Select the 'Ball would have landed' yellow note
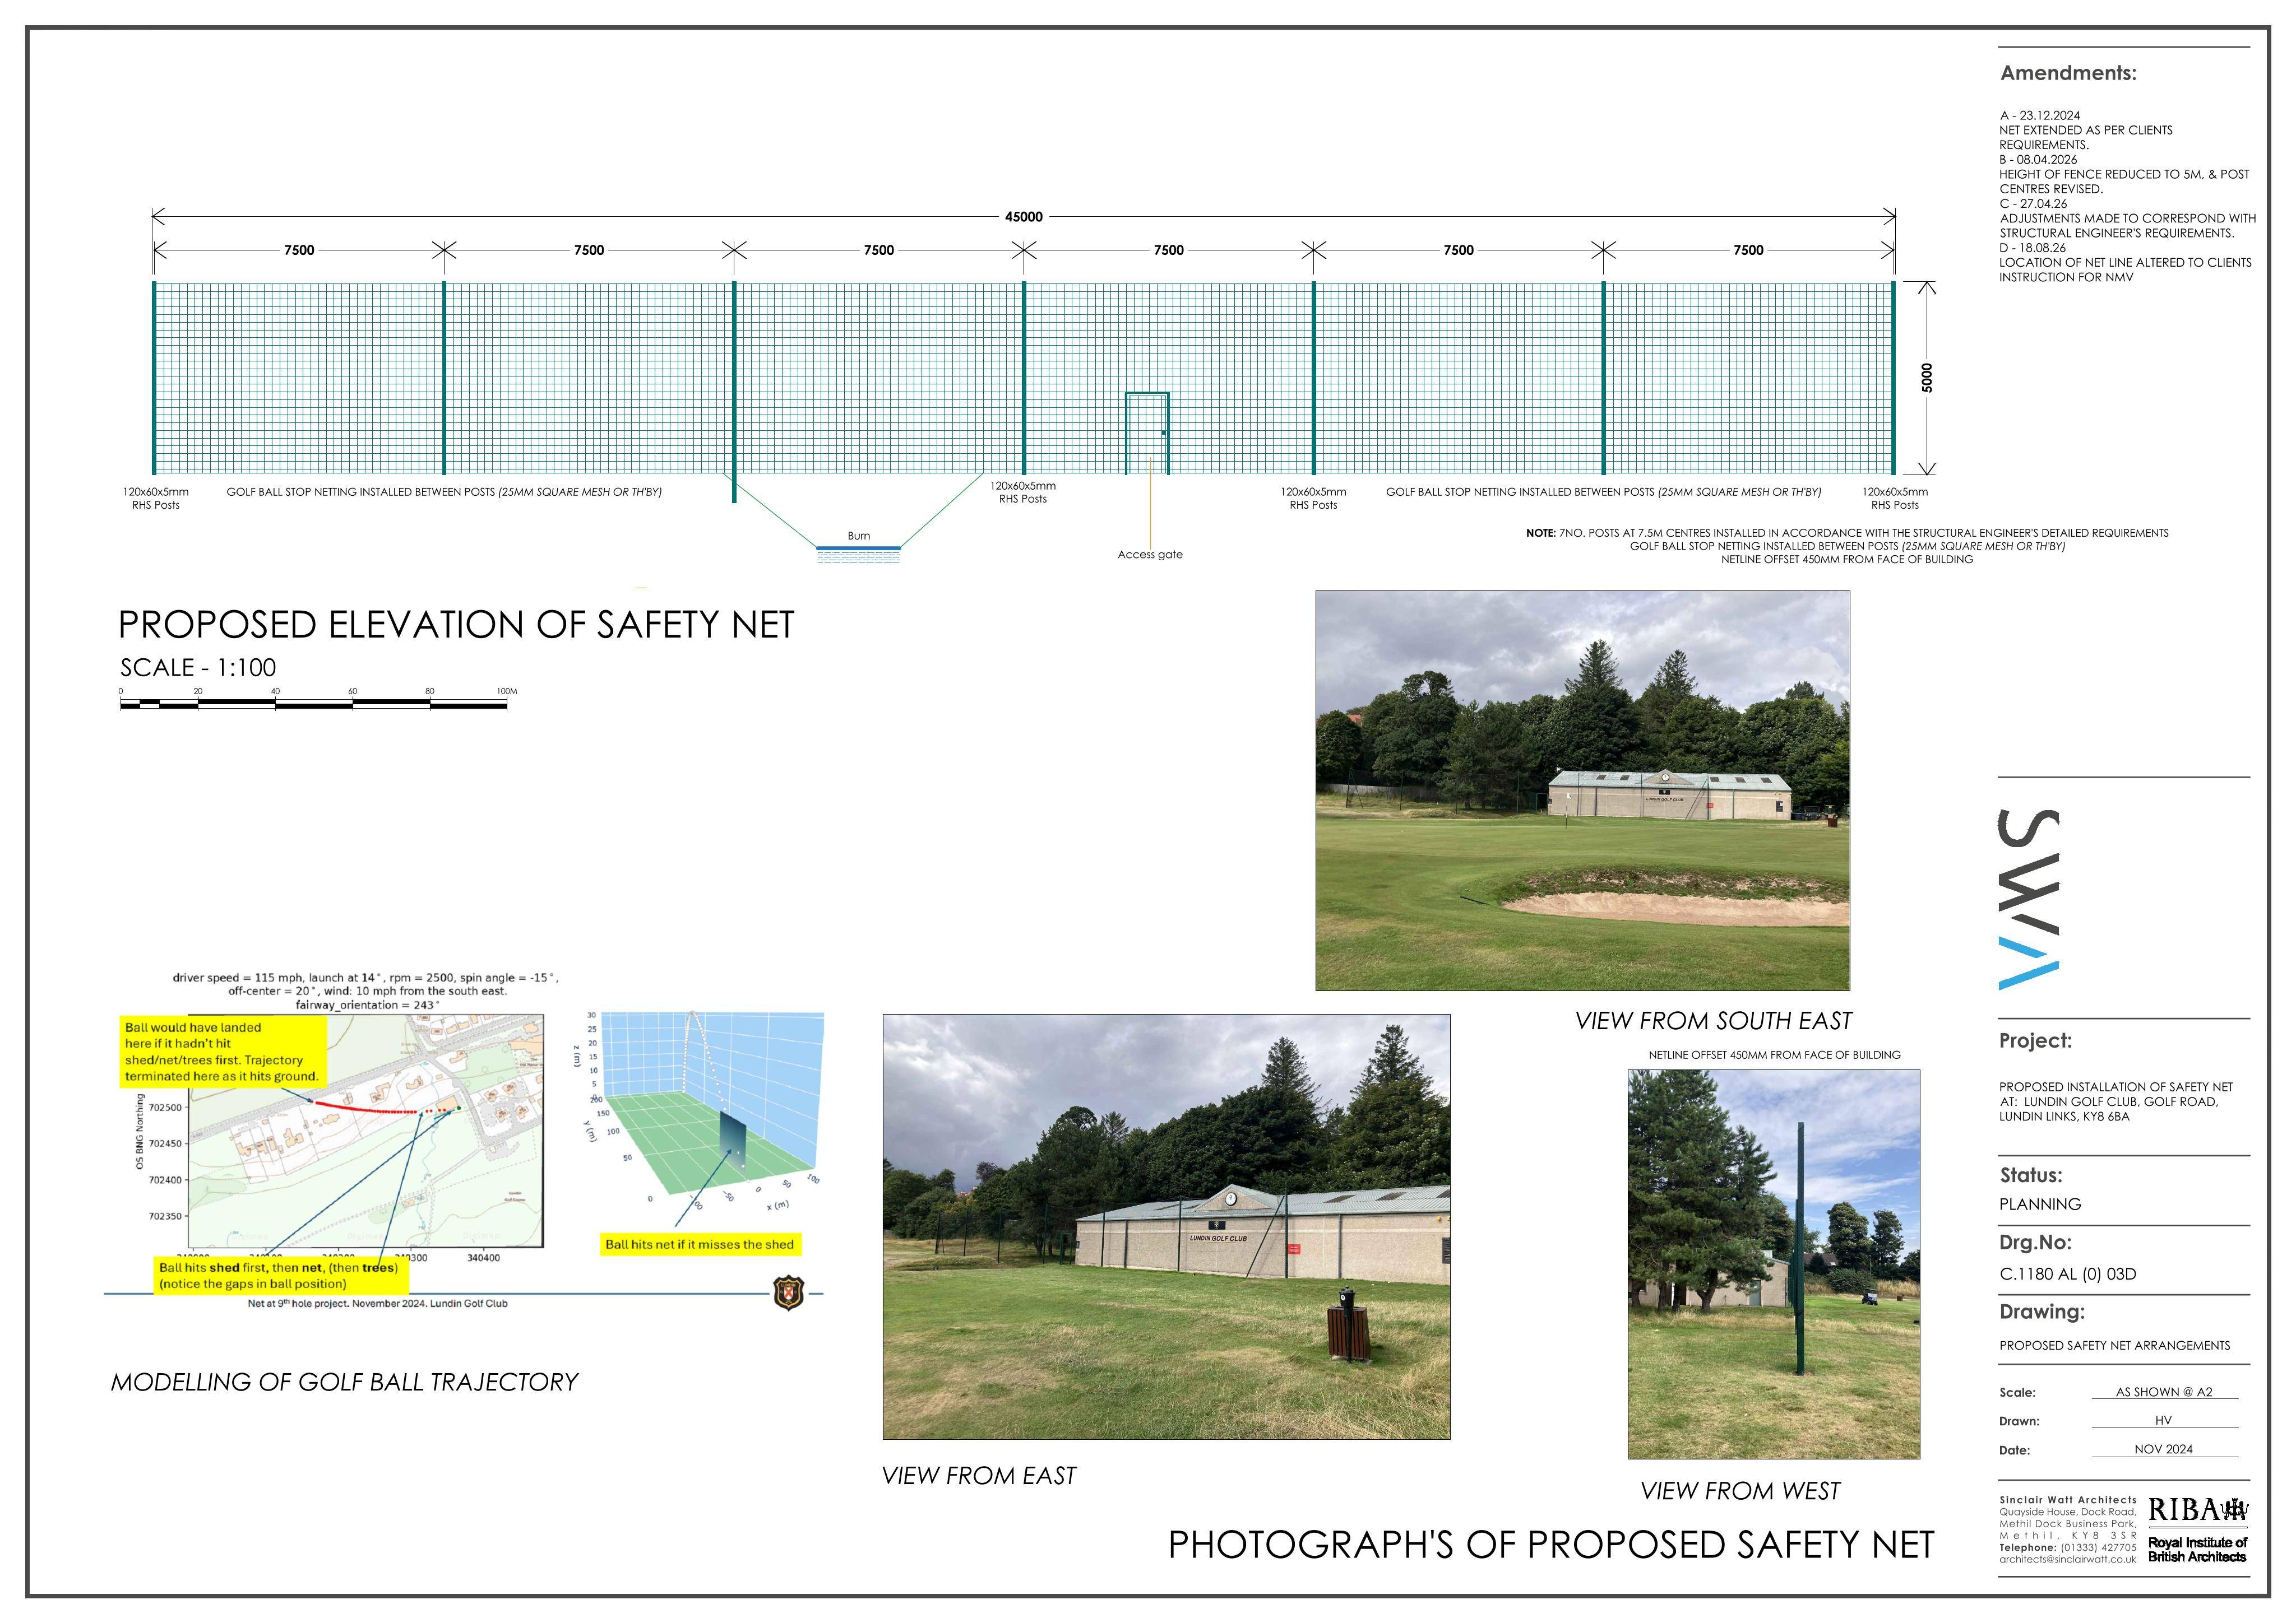2296x1623 pixels. pyautogui.click(x=222, y=1052)
